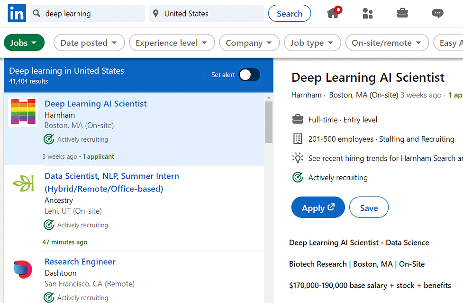See recent hiring trends for Harnham
This screenshot has height=303, width=463.
tap(386, 158)
